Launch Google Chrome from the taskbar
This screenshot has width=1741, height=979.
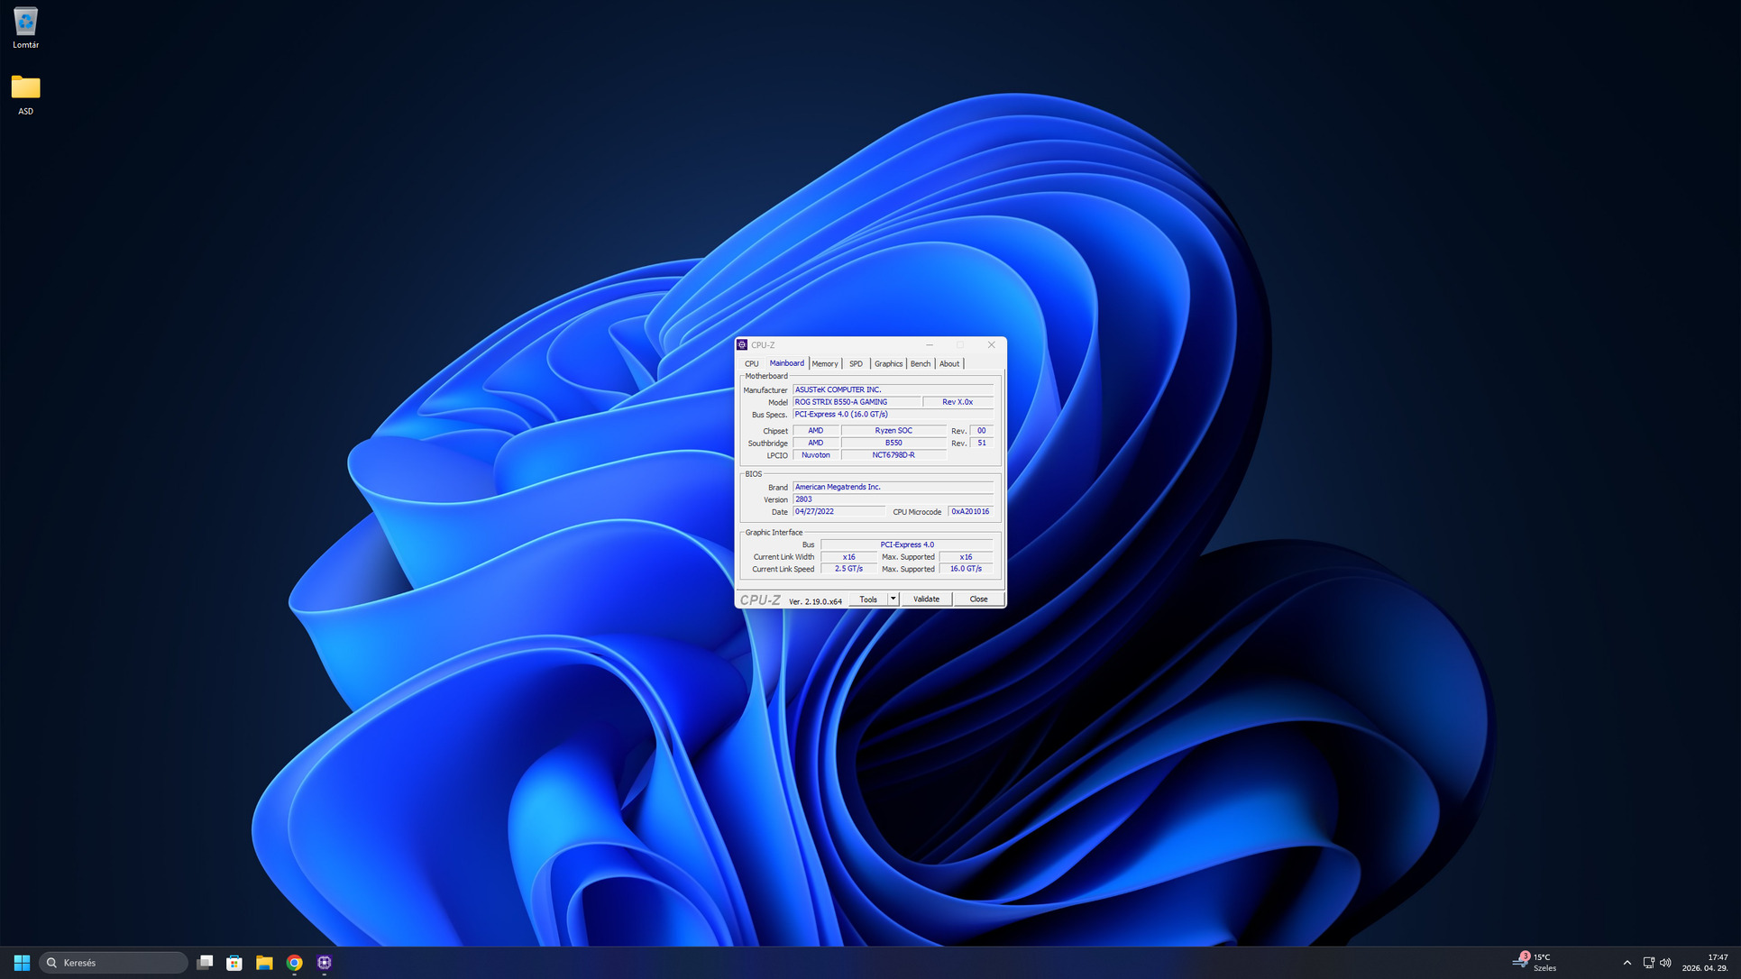294,963
